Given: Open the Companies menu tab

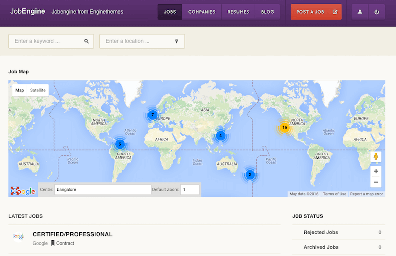Looking at the screenshot, I should [201, 12].
